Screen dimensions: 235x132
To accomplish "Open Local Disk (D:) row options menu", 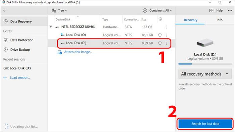I will [x=166, y=43].
